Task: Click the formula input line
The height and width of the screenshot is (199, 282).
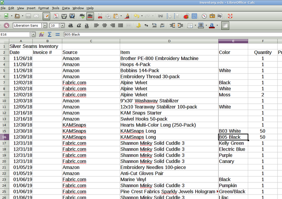Action: pos(173,34)
